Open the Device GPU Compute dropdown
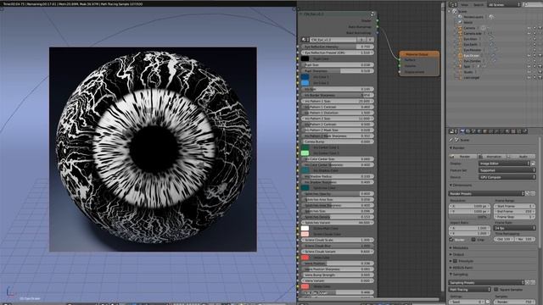543x305 pixels. [507, 177]
